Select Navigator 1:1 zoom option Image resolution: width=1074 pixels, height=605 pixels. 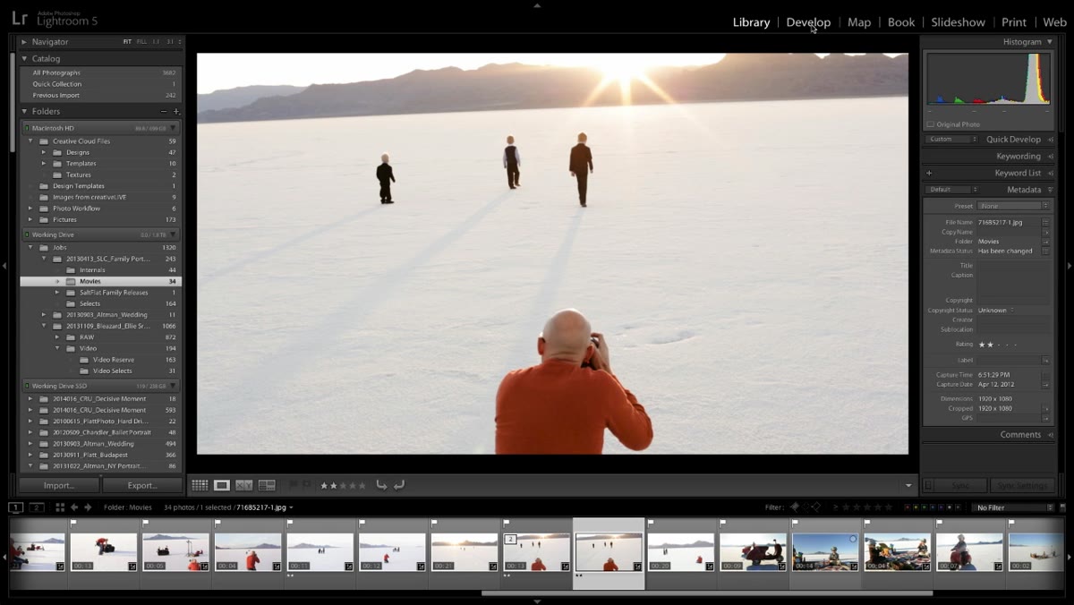[x=156, y=42]
